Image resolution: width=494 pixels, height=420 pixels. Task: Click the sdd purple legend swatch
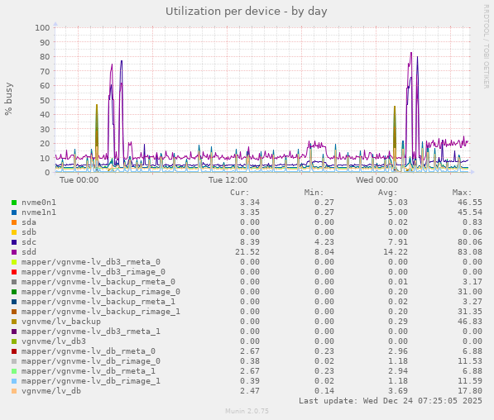(x=14, y=252)
